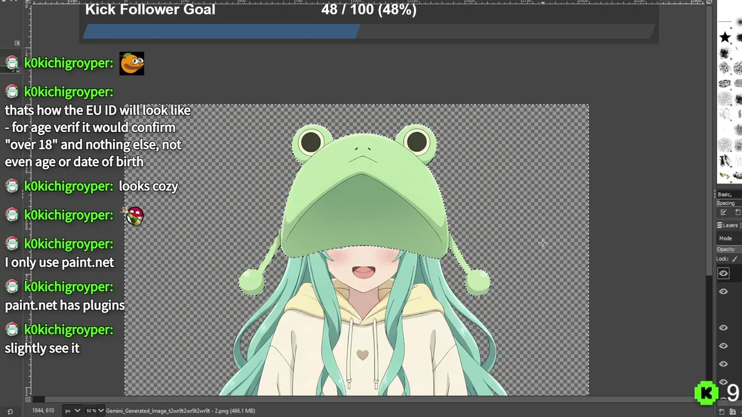Screen dimensions: 742x417
Task: Toggle the Lock pixels brush icon
Action: (x=734, y=259)
